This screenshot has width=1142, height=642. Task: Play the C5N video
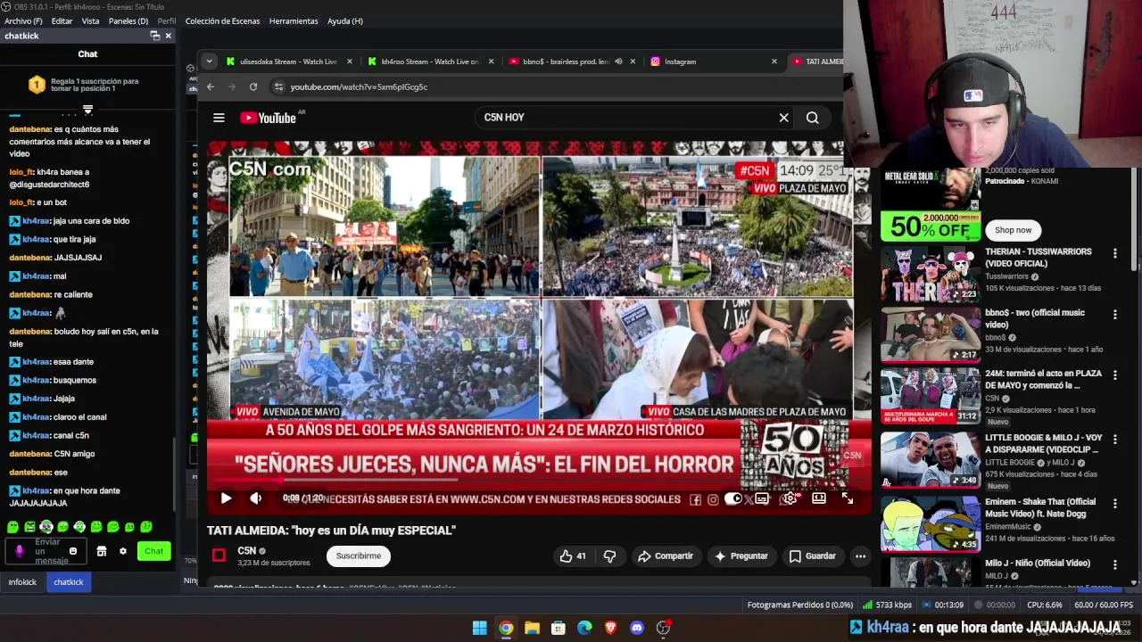point(226,498)
